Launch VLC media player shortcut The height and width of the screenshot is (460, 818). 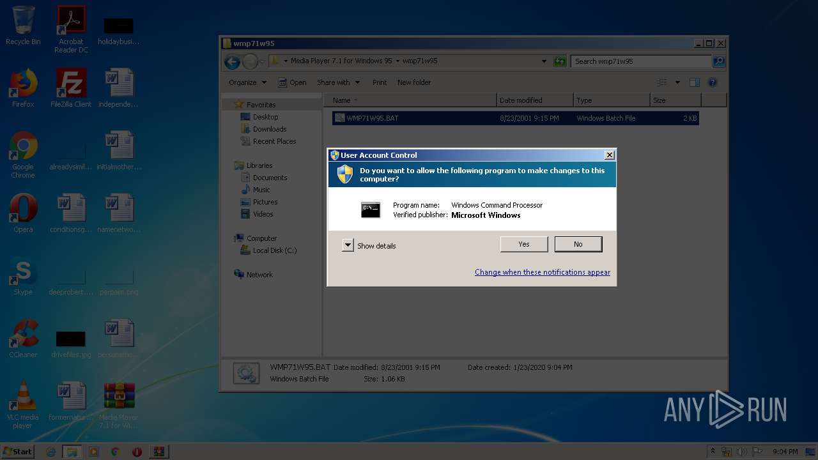[23, 405]
